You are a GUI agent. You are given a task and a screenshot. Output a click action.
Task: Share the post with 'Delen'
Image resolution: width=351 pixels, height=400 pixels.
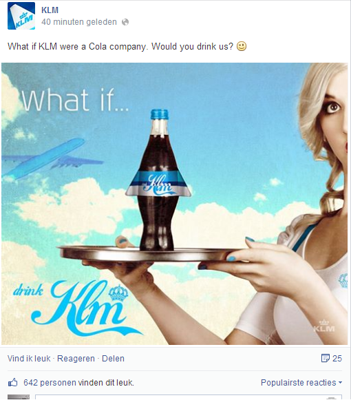coord(113,359)
